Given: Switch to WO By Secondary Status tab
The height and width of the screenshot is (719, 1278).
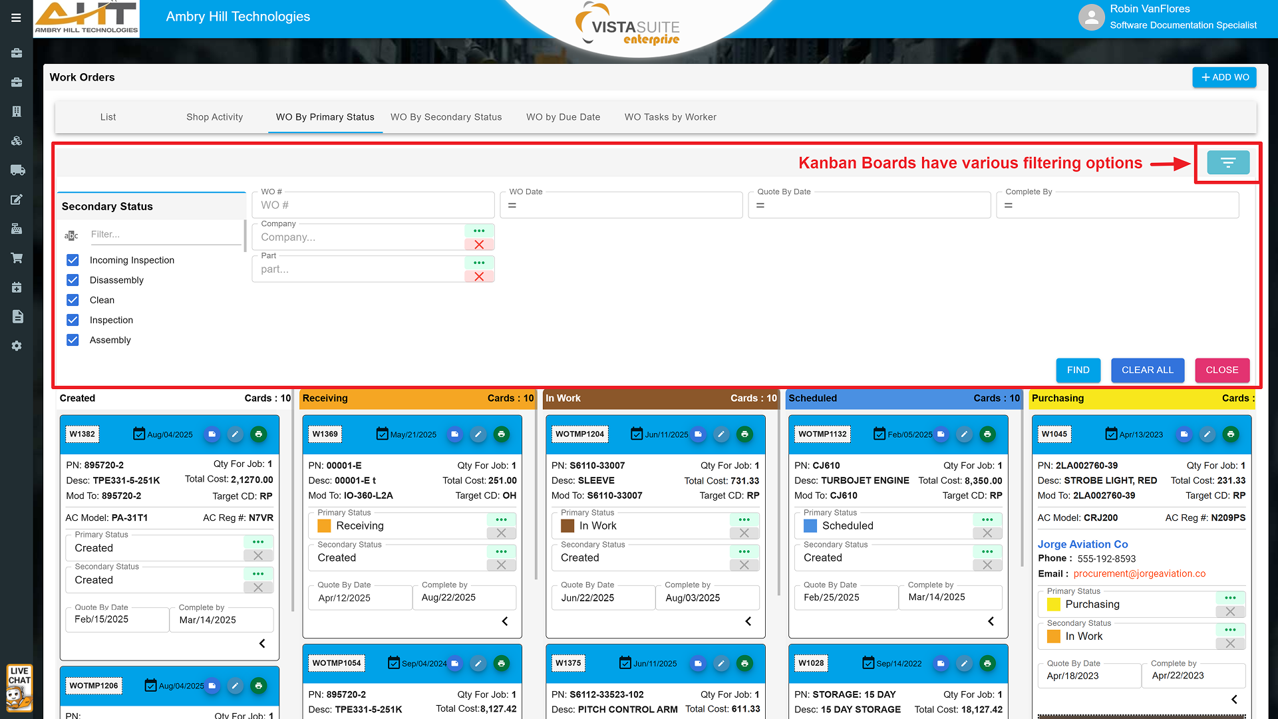Looking at the screenshot, I should (x=446, y=117).
